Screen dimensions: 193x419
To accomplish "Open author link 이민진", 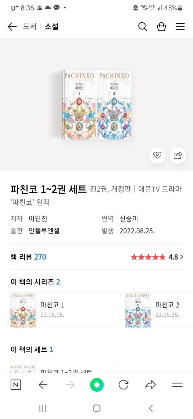I will 38,219.
